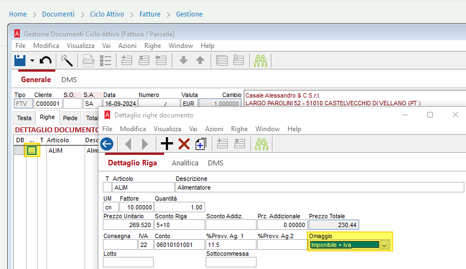The width and height of the screenshot is (466, 269).
Task: Click the Descrizione field Alimentatore
Action: click(x=320, y=187)
